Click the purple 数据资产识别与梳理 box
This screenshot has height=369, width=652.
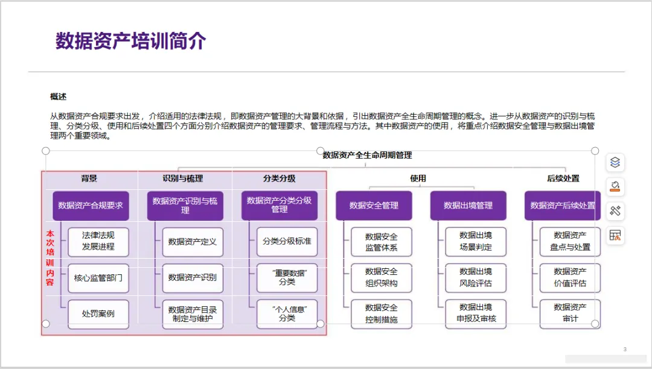(185, 206)
